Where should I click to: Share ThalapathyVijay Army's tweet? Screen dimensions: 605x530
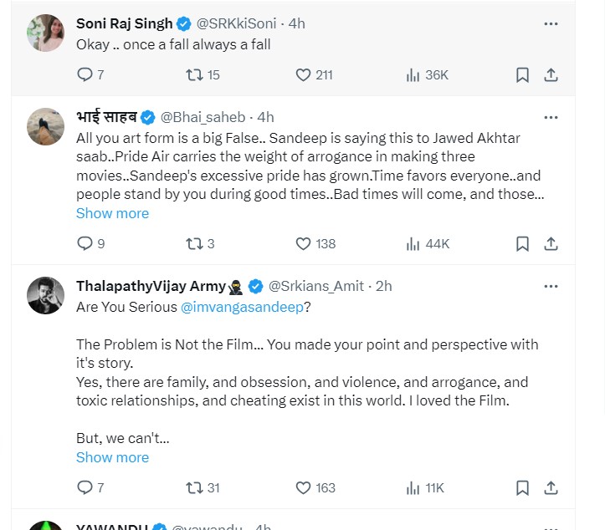pyautogui.click(x=551, y=487)
